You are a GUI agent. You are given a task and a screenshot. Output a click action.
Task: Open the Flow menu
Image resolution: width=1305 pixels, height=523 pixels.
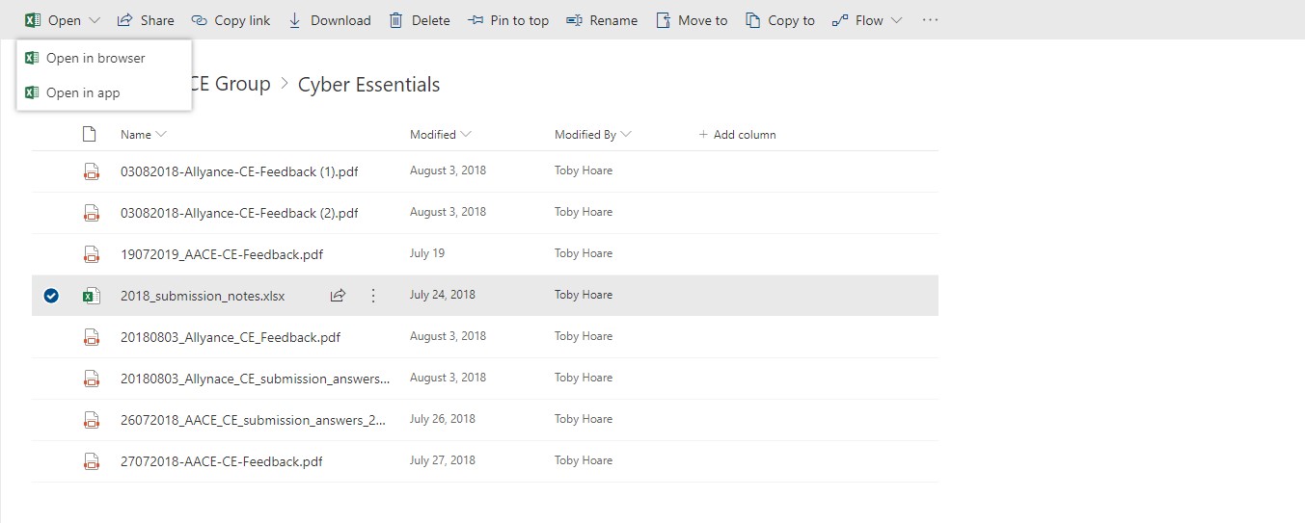click(x=867, y=20)
